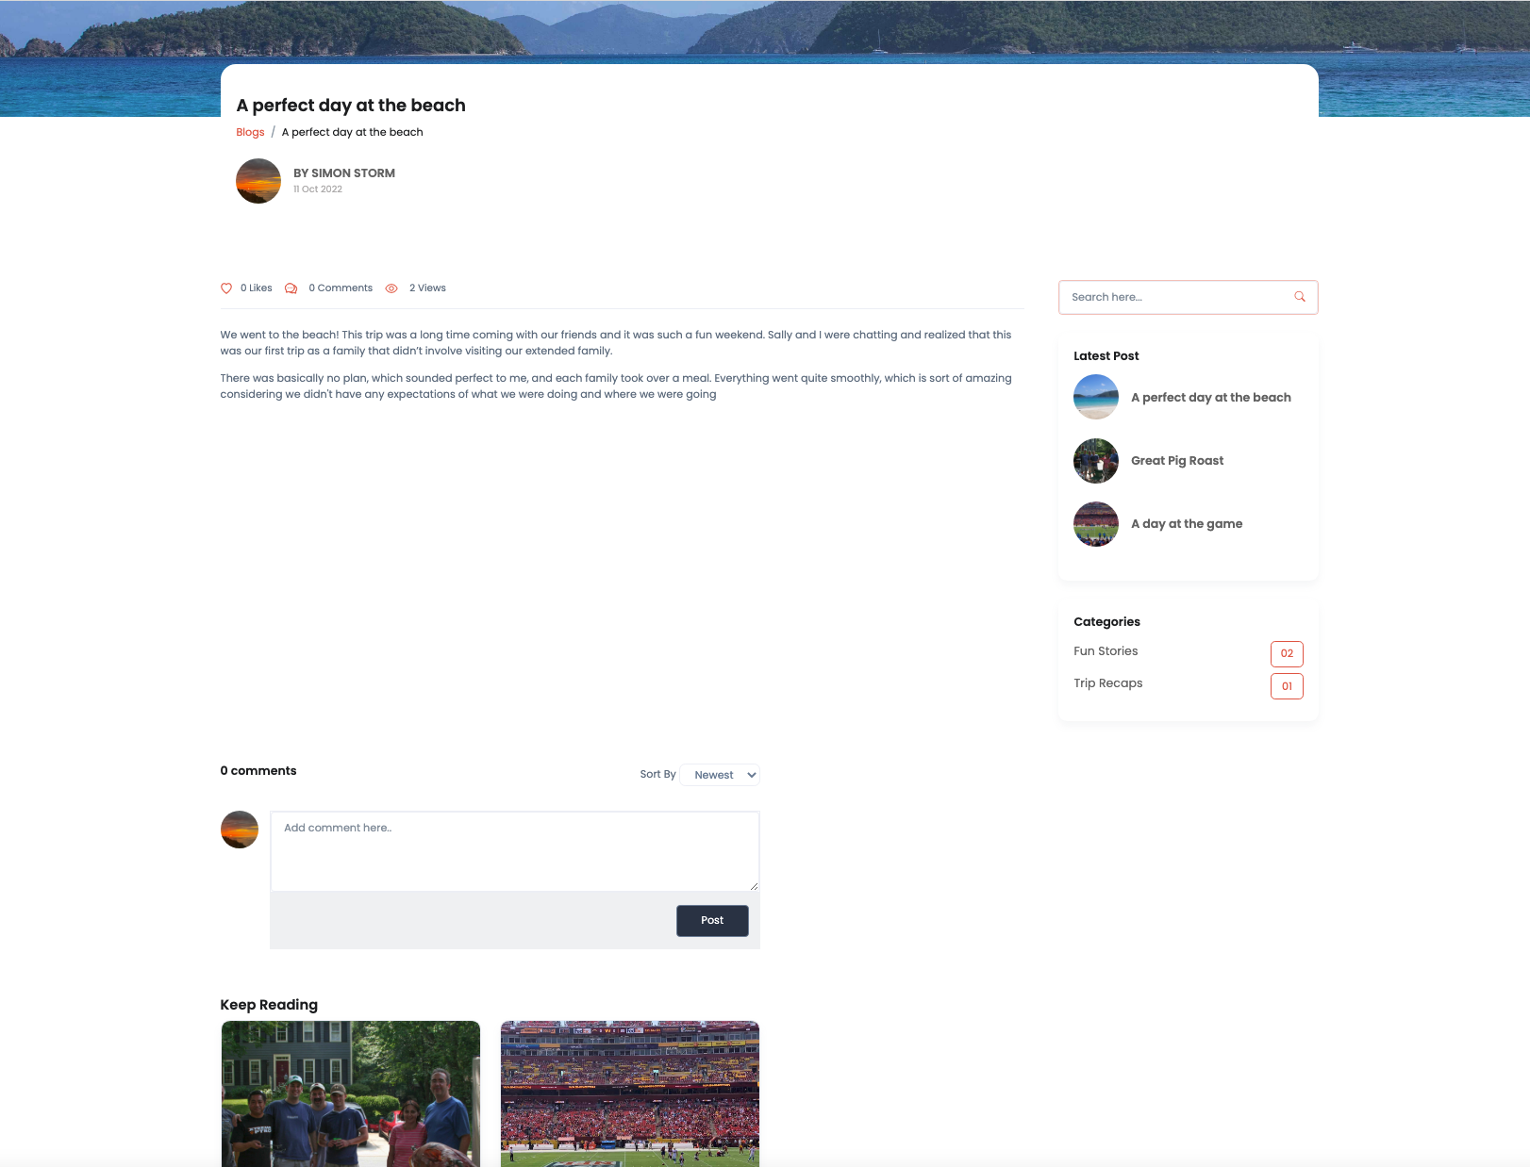The image size is (1530, 1167).
Task: Open the A day at the game thumbnail
Action: pyautogui.click(x=1096, y=524)
